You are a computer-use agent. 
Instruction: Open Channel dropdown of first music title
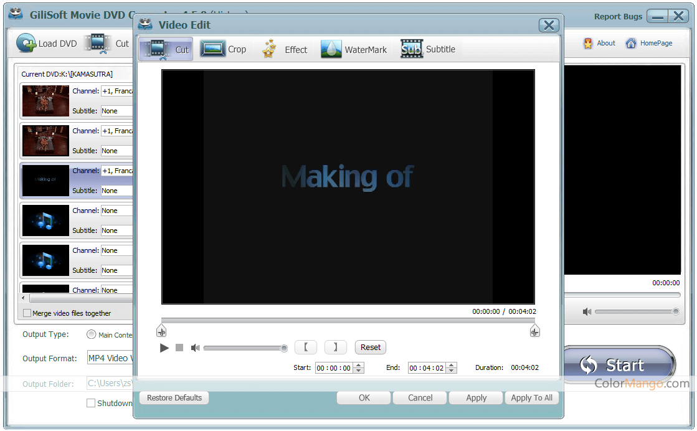pyautogui.click(x=117, y=211)
